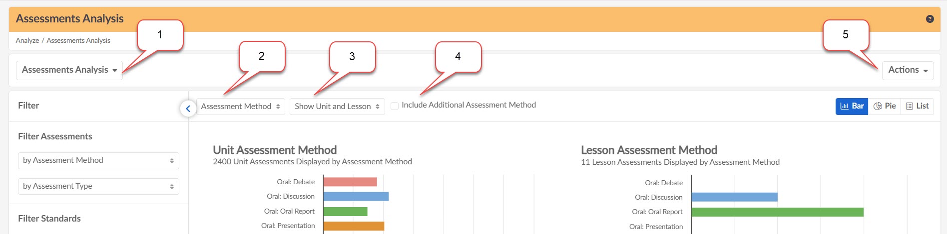Screen dimensions: 947x234
Task: Click the green Oral: Oral Report lesson bar
Action: coord(778,212)
